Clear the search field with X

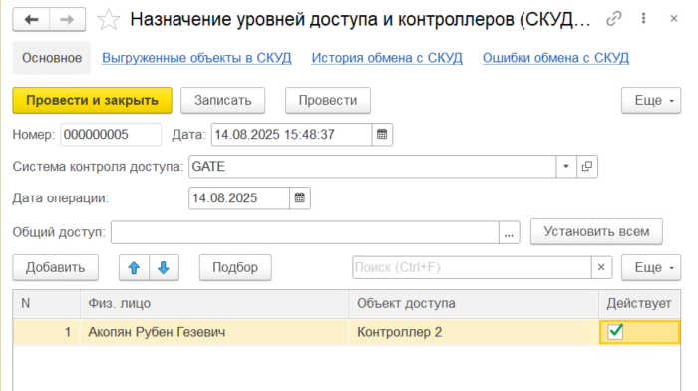(601, 267)
